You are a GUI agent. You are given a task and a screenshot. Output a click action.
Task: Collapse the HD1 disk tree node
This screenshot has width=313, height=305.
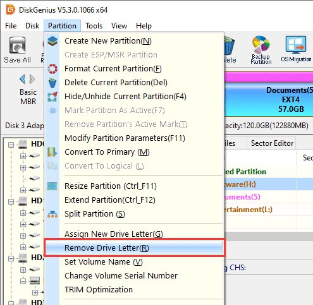point(11,201)
